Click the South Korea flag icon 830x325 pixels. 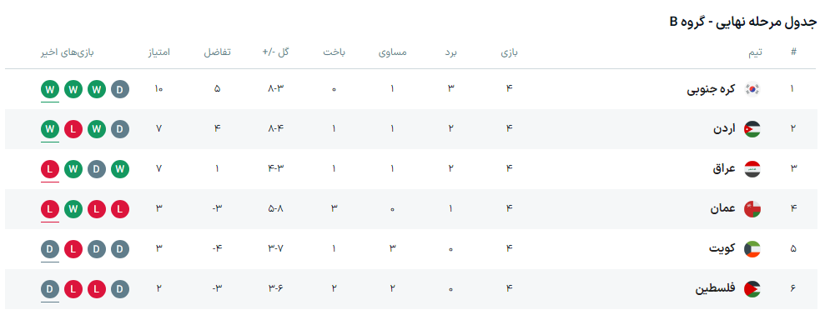click(x=752, y=89)
